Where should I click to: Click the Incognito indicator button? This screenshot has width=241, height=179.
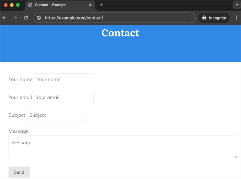(214, 18)
